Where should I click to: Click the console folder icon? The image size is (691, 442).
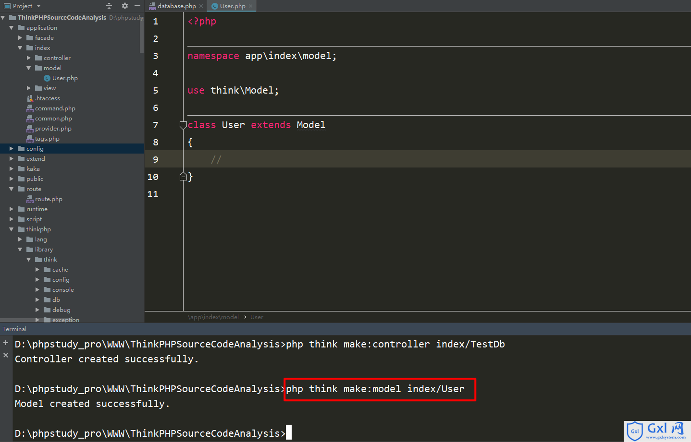point(47,290)
